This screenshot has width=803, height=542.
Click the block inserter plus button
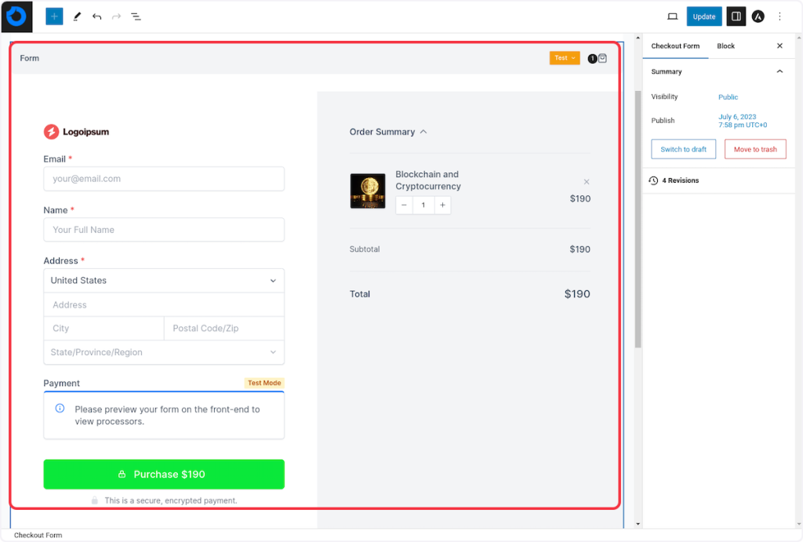54,16
